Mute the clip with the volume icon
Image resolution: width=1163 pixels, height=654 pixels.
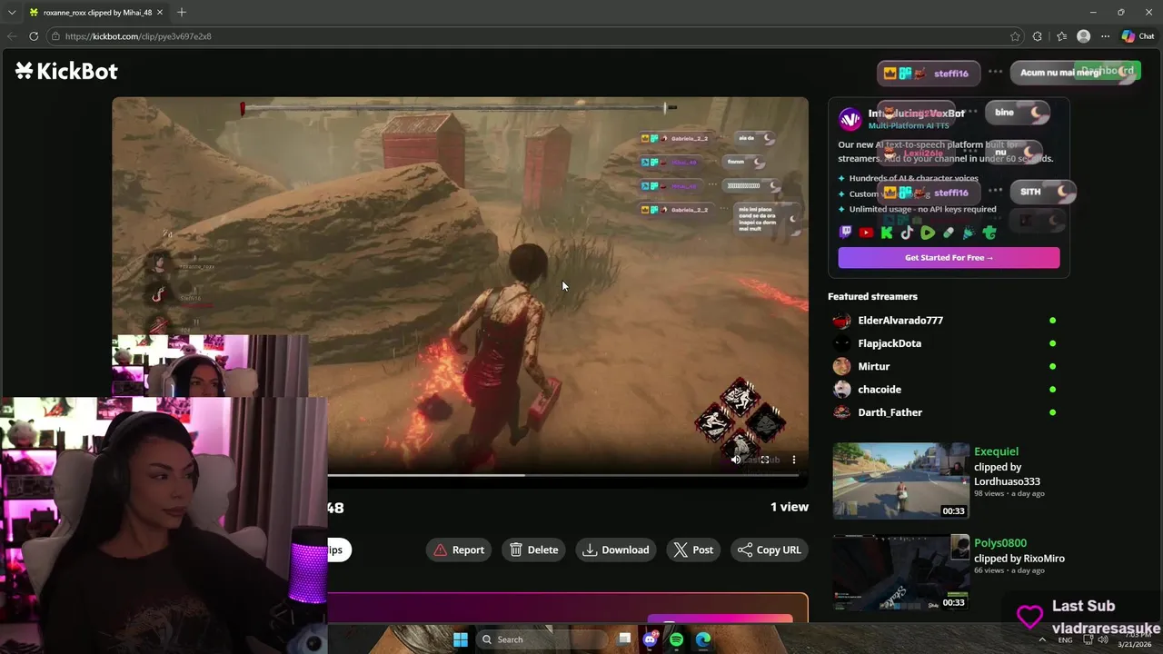tap(736, 460)
